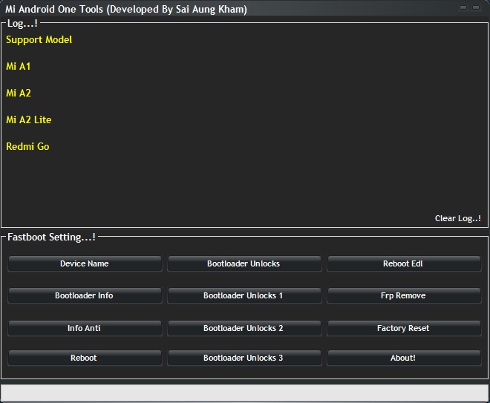Select the 'Support Model' log line
Viewport: 490px width, 403px height.
pyautogui.click(x=39, y=39)
